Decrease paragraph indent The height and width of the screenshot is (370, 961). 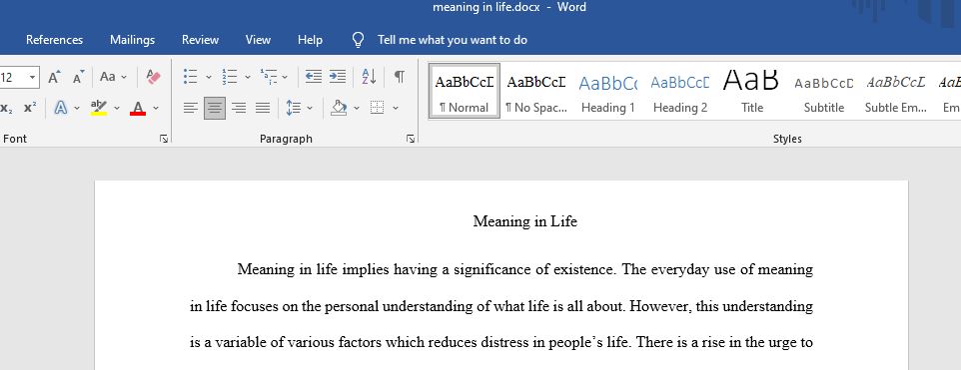[314, 77]
